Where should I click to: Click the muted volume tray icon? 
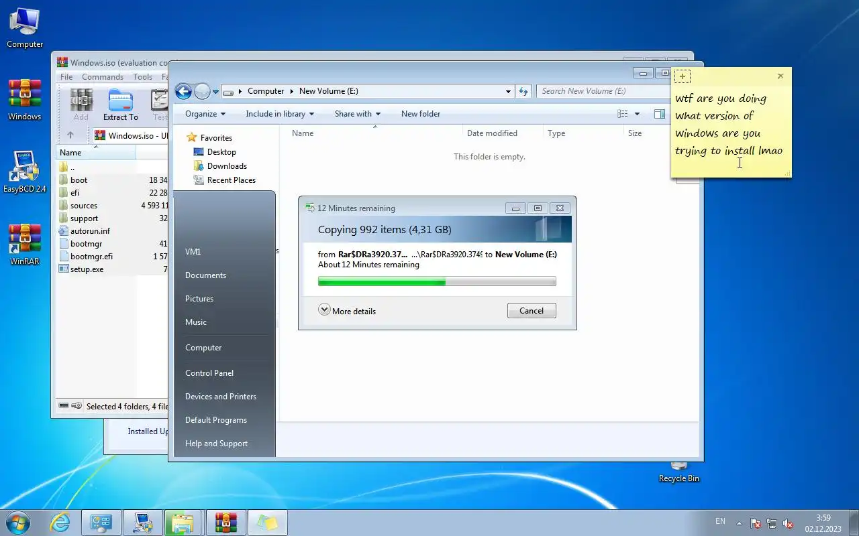click(788, 523)
